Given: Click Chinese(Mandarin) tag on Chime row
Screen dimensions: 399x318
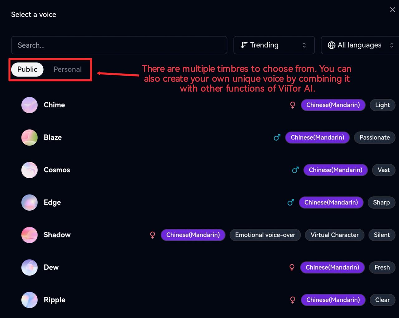Looking at the screenshot, I should [333, 105].
